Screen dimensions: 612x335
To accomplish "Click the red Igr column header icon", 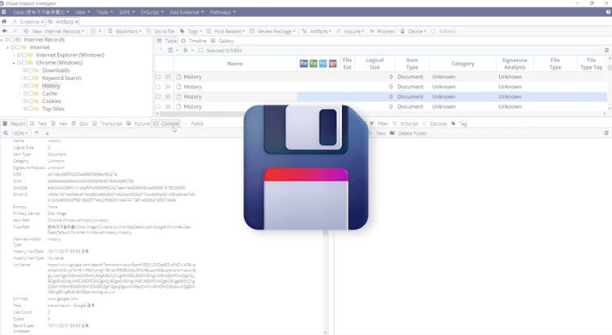I will coord(332,63).
